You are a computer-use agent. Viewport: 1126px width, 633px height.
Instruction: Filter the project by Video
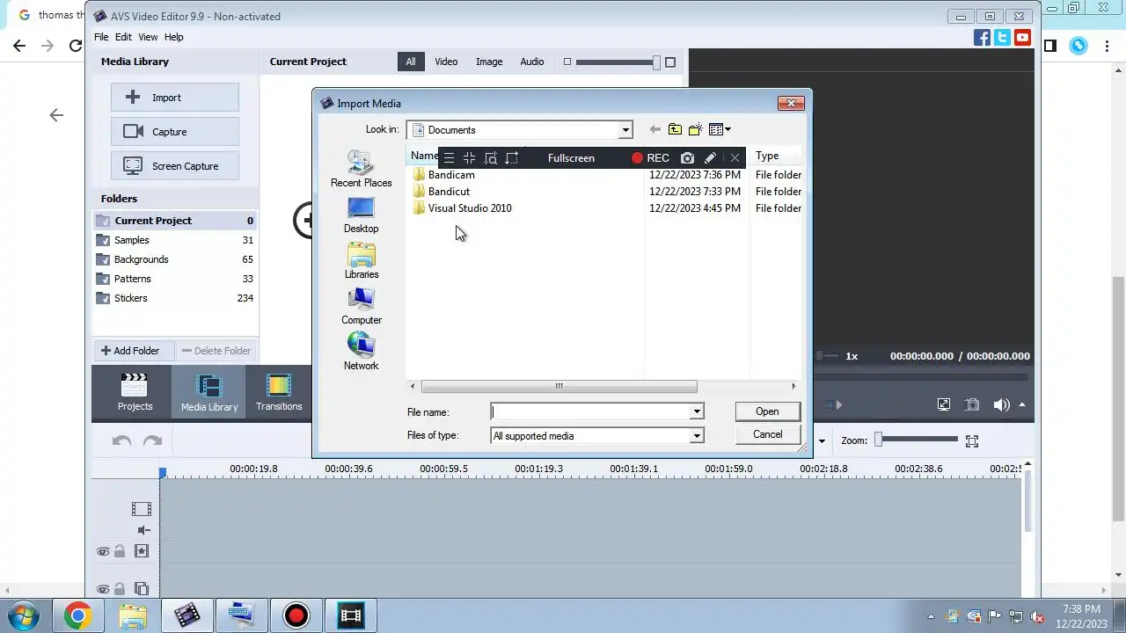[x=446, y=62]
